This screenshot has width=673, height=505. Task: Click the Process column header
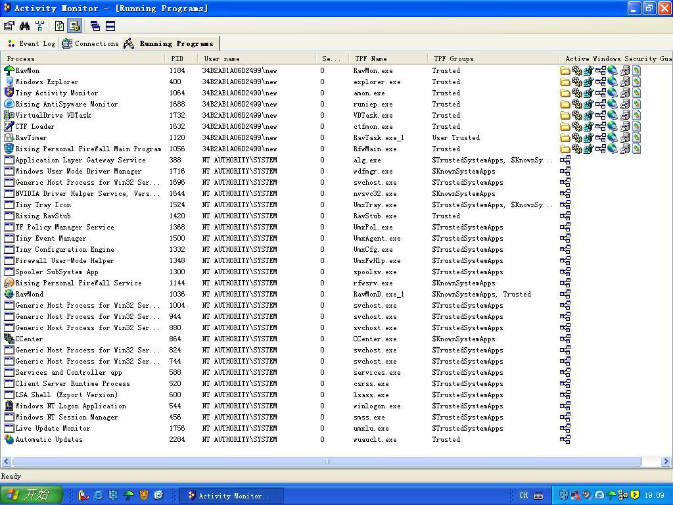(x=21, y=59)
